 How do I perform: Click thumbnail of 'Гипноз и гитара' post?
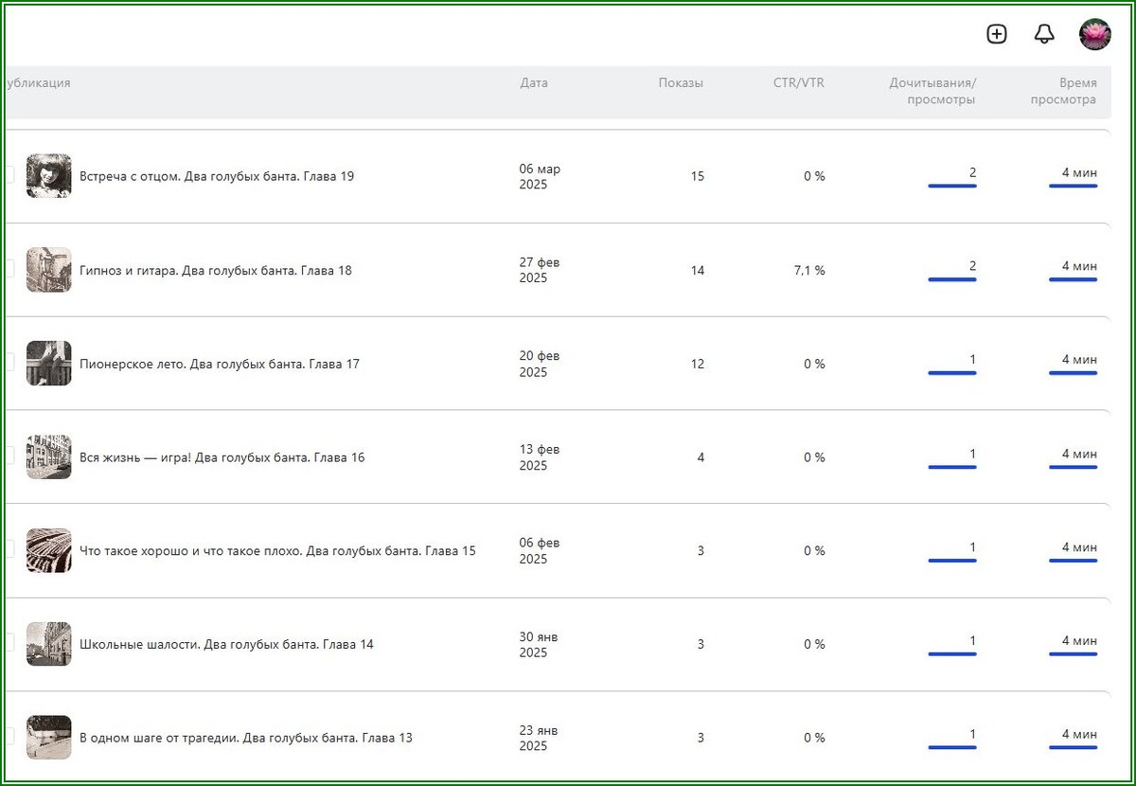click(x=48, y=270)
